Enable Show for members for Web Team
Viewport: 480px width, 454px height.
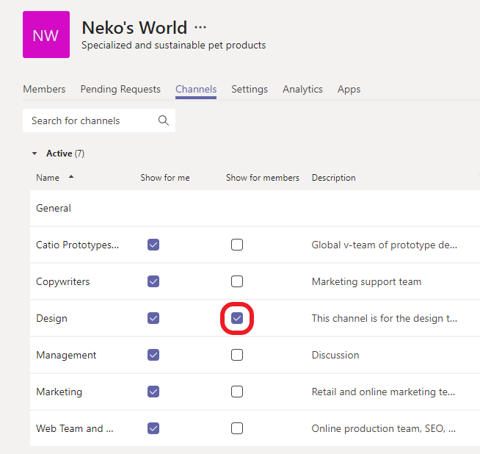tap(237, 428)
